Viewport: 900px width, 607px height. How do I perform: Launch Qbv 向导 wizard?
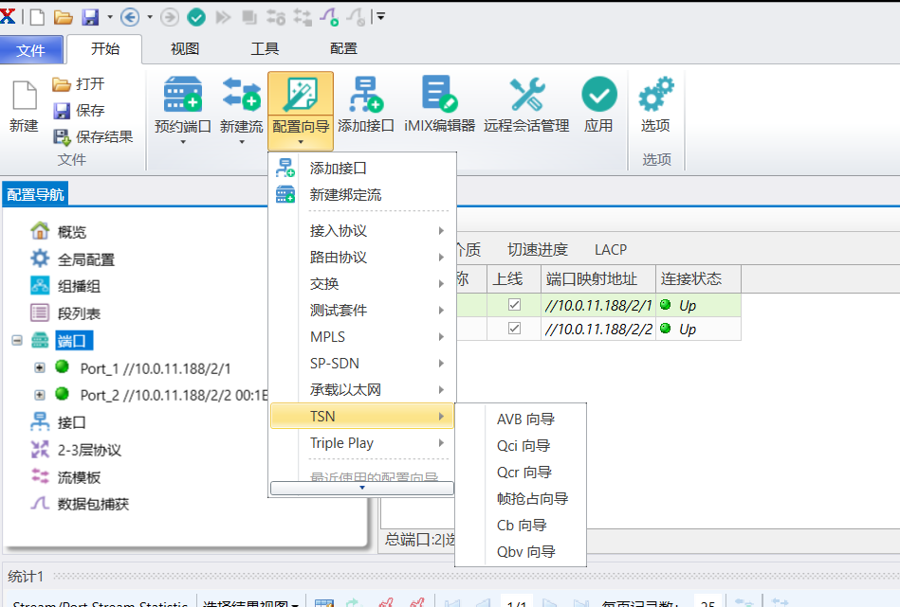[522, 551]
